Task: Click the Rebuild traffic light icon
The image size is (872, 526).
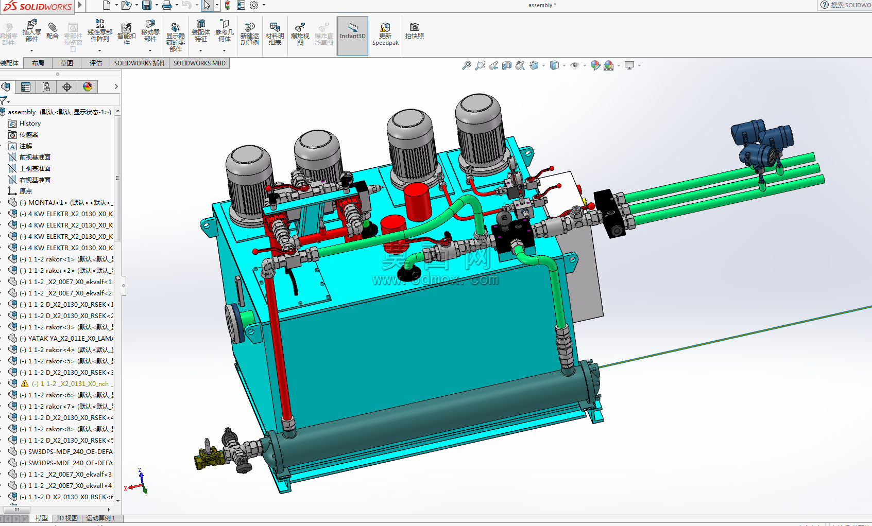Action: coord(227,5)
